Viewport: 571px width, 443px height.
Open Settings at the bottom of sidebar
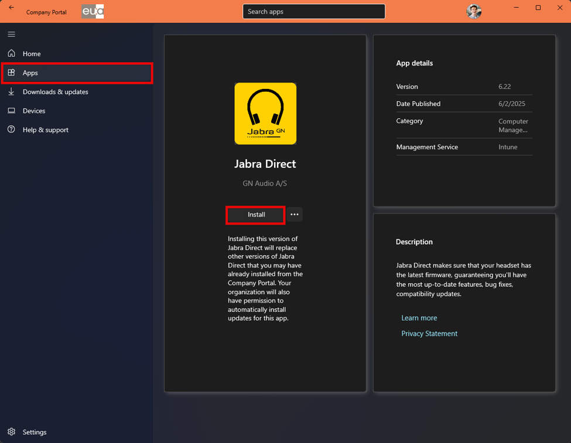tap(77, 432)
